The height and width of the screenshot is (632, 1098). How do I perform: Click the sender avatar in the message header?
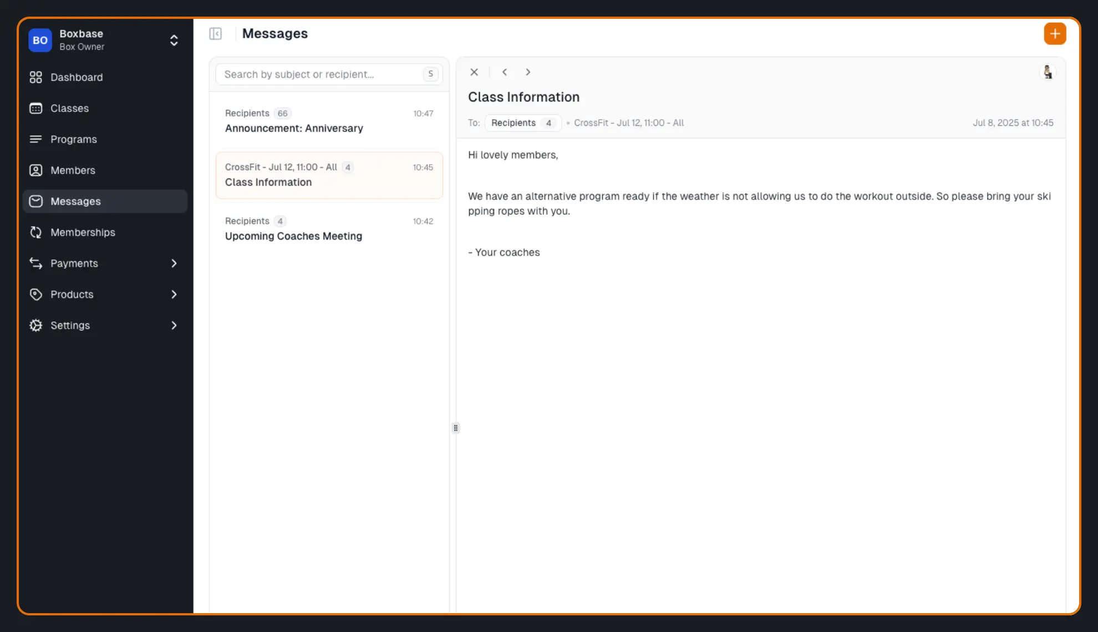(1048, 72)
